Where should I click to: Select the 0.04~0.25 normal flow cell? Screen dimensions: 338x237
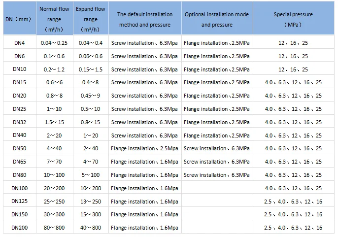(x=54, y=43)
